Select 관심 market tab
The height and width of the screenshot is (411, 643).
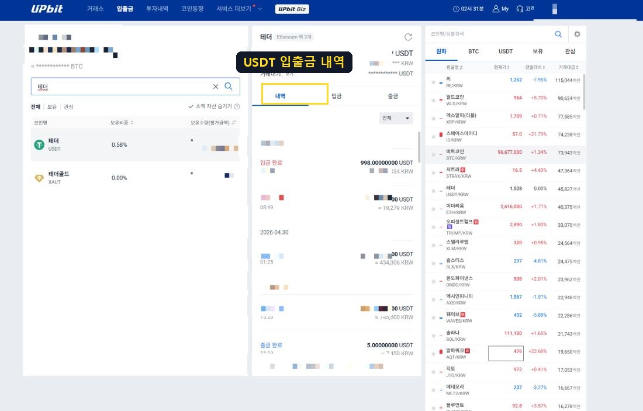coord(570,51)
